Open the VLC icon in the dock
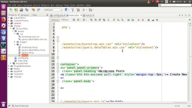This screenshot has width=192, height=108. click(3, 58)
